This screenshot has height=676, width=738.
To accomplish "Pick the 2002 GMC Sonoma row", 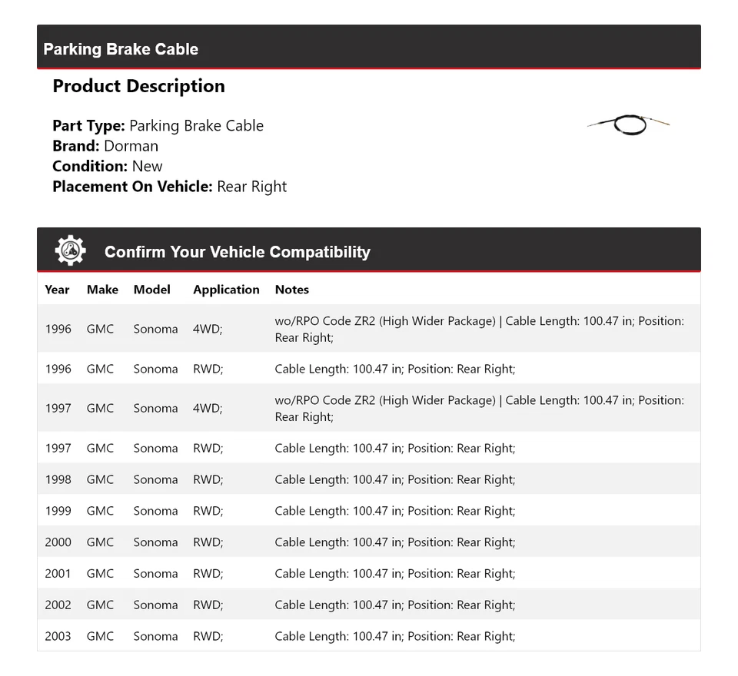I will click(368, 605).
